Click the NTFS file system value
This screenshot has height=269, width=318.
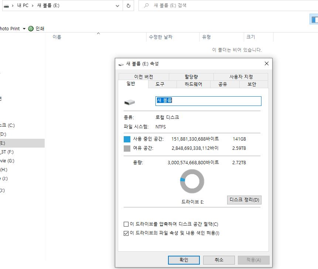(161, 127)
